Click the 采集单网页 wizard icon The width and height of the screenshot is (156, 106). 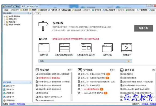[x=44, y=48]
